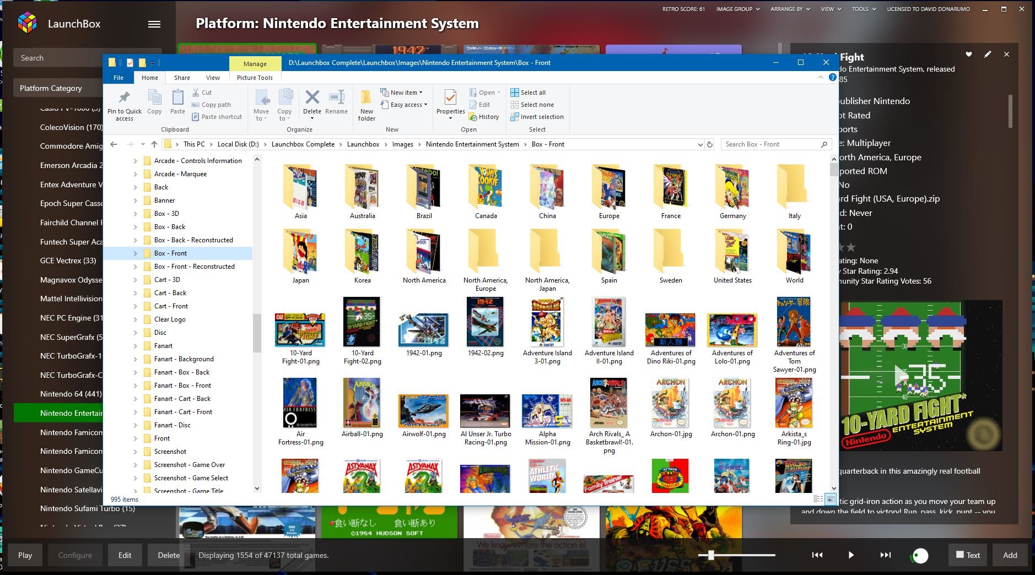Click the Rename ribbon icon

336,102
